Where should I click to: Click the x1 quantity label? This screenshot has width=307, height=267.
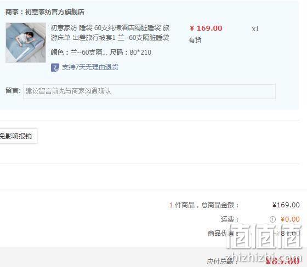click(x=255, y=29)
